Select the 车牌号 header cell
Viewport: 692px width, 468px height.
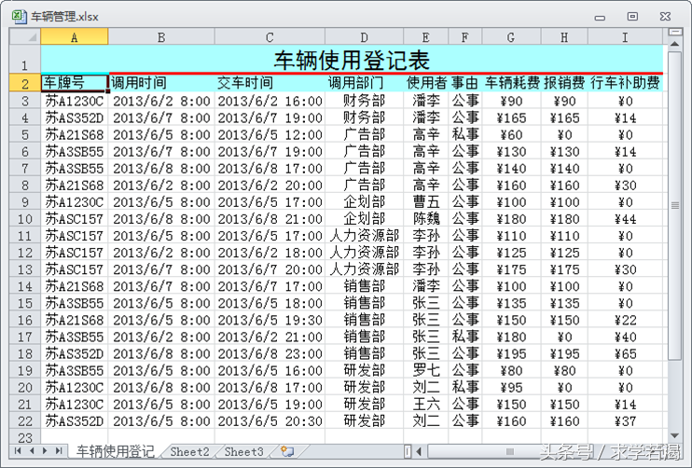[x=75, y=83]
